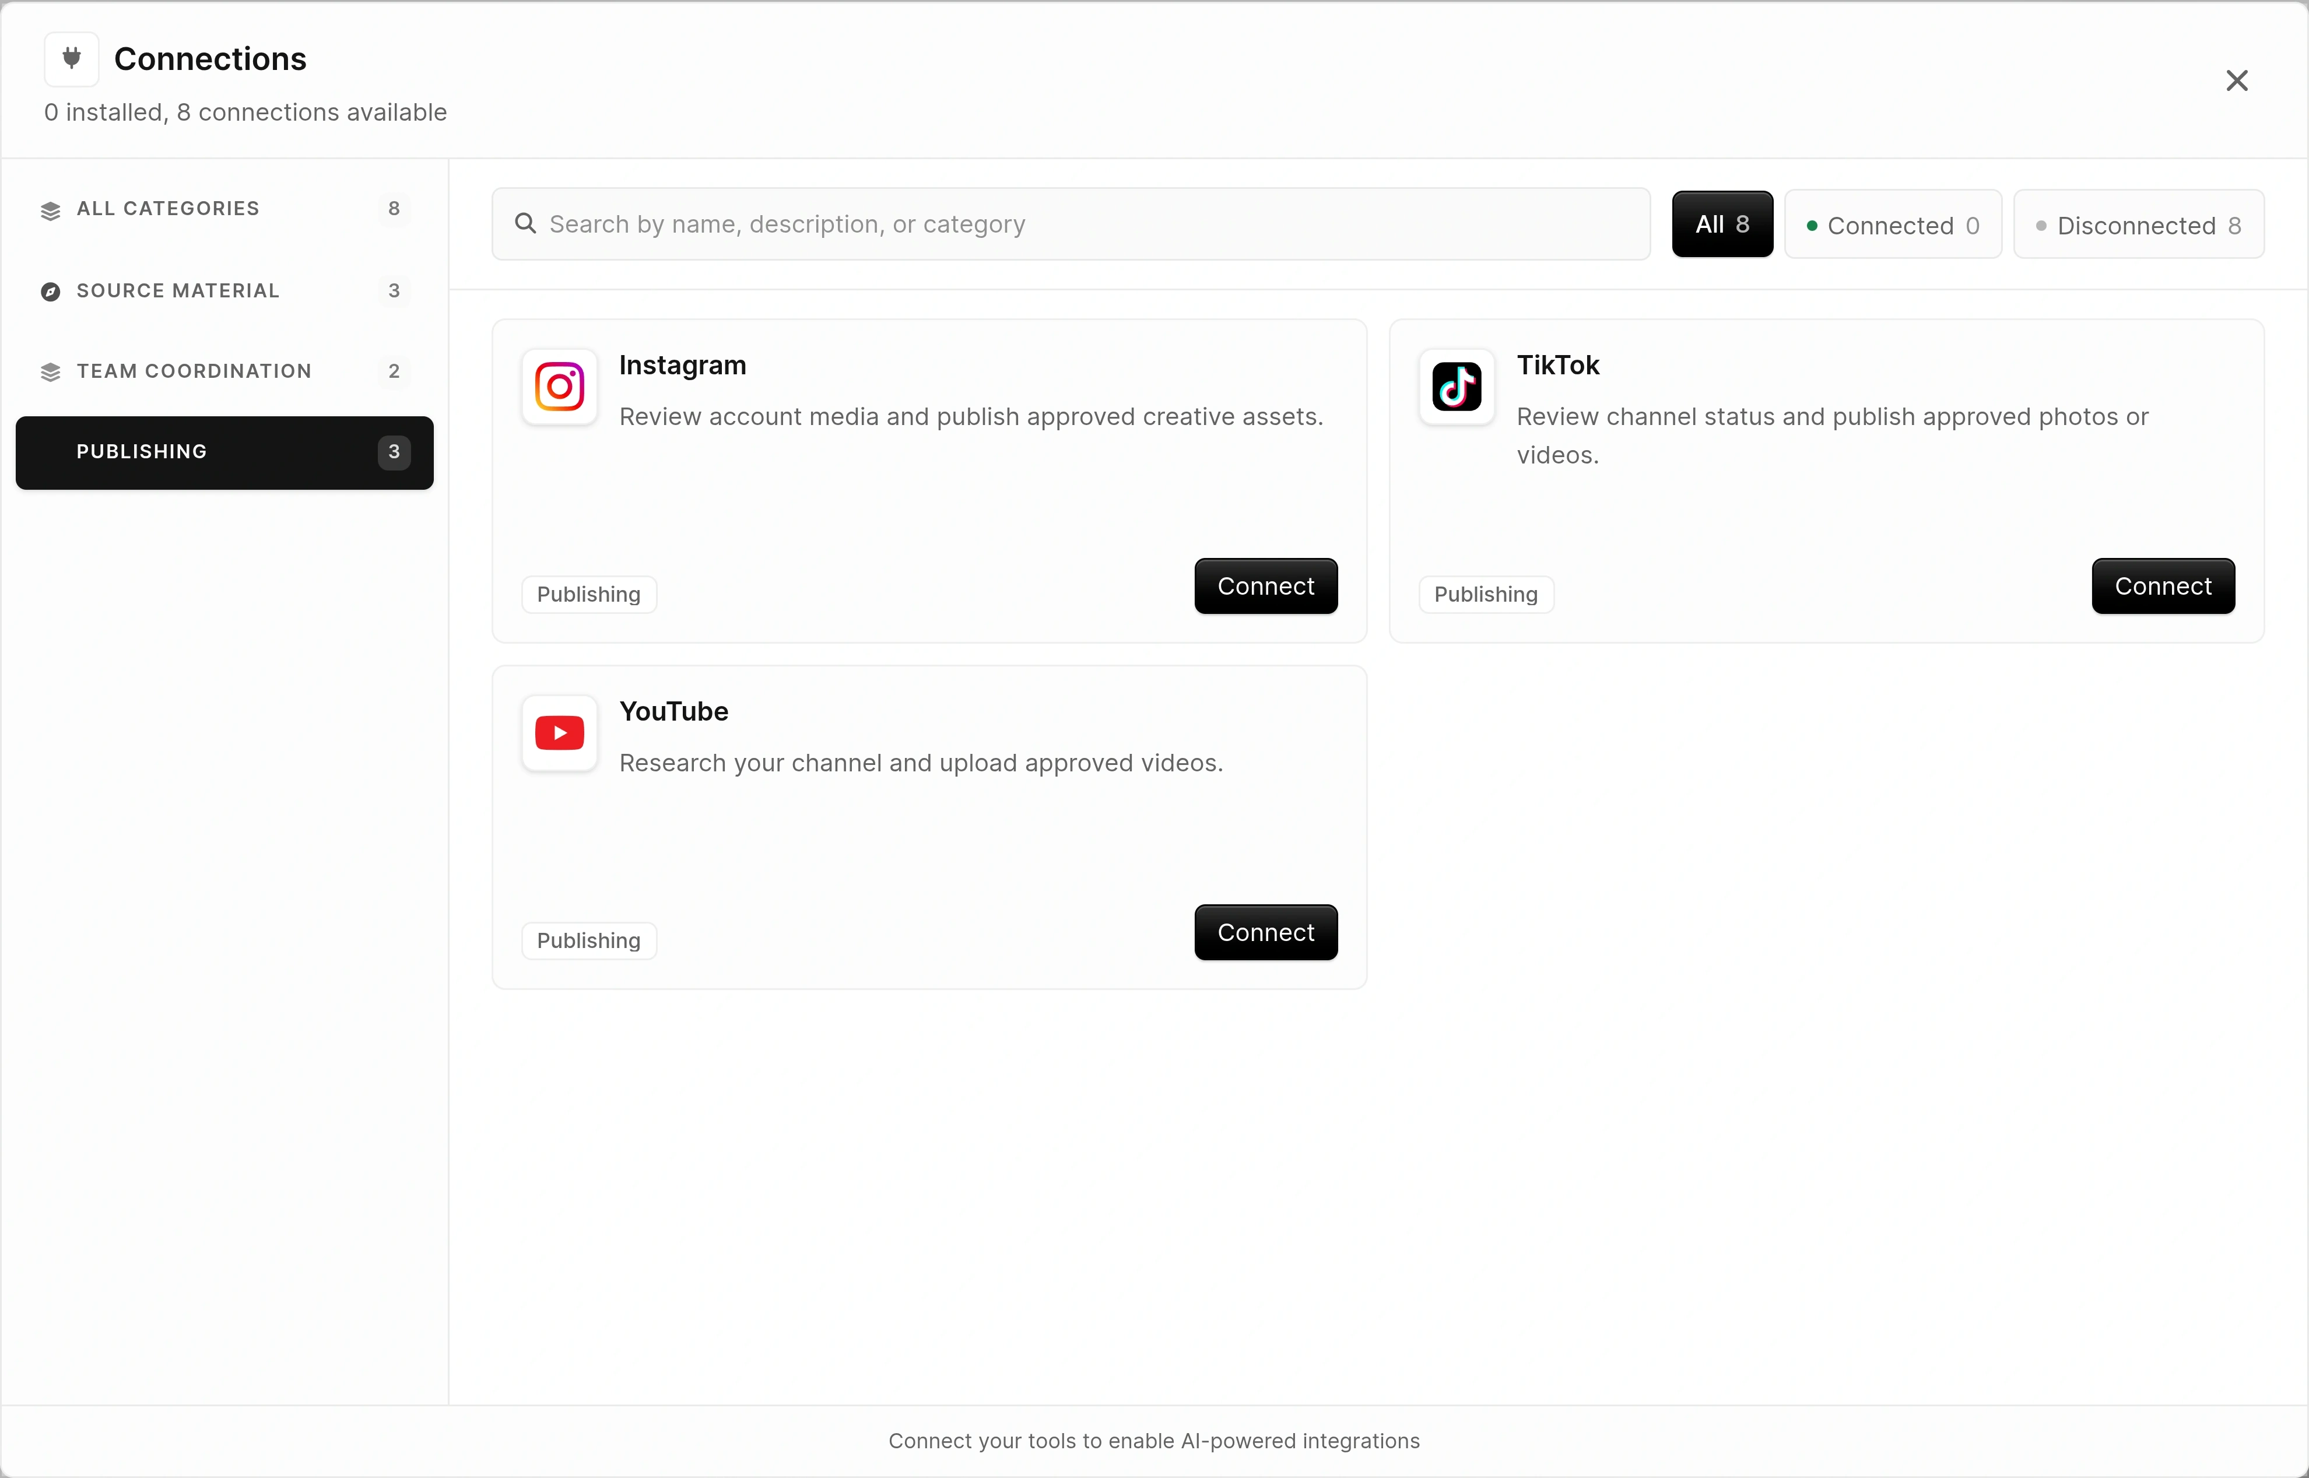
Task: Click 'Research your channel and upload' description
Action: (x=921, y=763)
